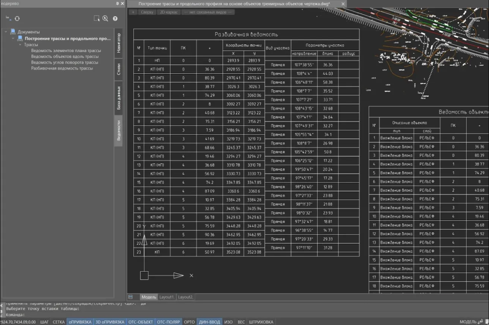This screenshot has height=325, width=489.
Task: Toggle ОРТО mode in status bar
Action: [189, 322]
